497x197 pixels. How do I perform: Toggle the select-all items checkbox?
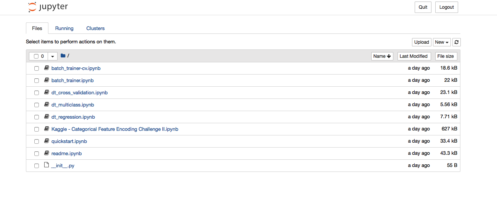click(x=36, y=56)
